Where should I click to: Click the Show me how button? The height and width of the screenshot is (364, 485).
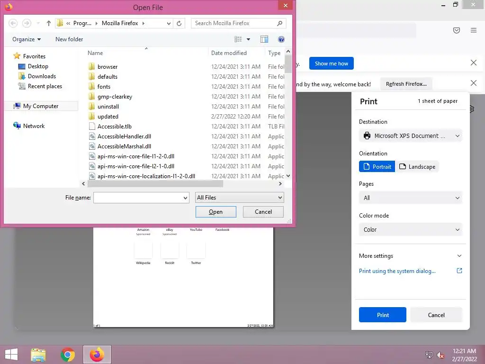click(x=331, y=64)
